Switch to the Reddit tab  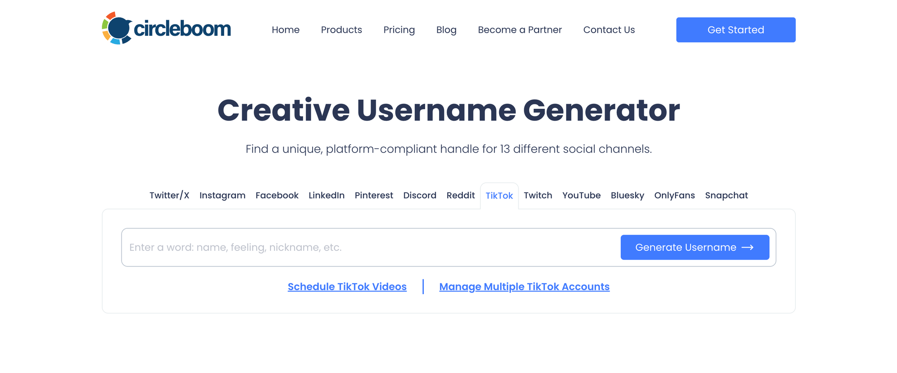[461, 196]
